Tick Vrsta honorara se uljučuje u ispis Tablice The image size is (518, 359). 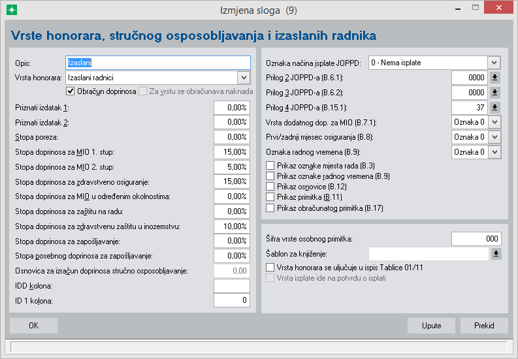point(270,268)
